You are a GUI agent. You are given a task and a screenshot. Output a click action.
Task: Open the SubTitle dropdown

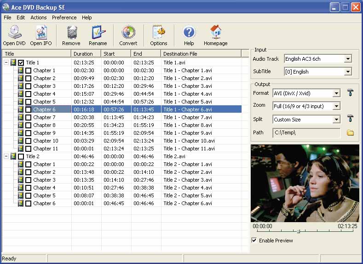pyautogui.click(x=348, y=72)
